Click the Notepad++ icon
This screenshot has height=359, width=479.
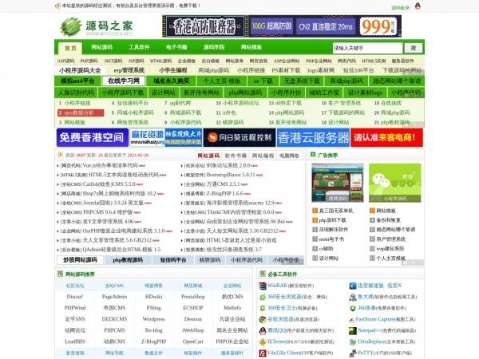point(353,330)
